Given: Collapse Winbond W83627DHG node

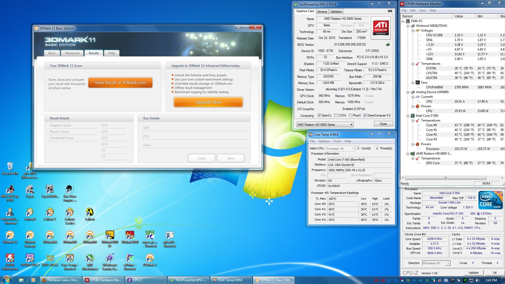Looking at the screenshot, I should click(x=408, y=26).
